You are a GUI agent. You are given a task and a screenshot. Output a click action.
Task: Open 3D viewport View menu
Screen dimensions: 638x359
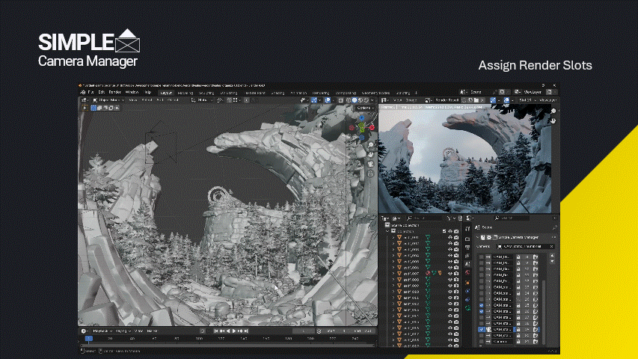click(133, 100)
